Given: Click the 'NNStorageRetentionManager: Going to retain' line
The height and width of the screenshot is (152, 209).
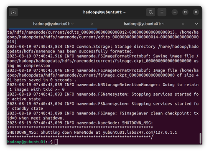Looking at the screenshot, I should (103, 85).
